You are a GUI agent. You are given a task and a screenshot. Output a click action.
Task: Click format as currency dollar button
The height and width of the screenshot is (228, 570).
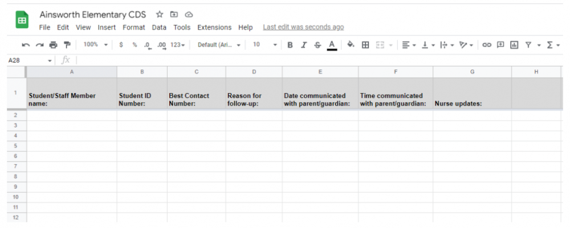tap(121, 45)
